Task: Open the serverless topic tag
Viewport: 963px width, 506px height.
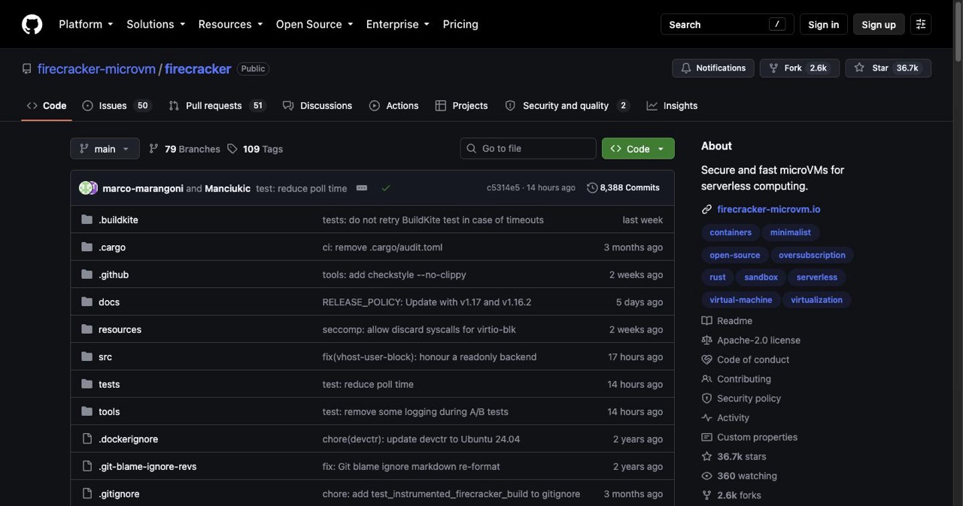Action: pyautogui.click(x=817, y=277)
